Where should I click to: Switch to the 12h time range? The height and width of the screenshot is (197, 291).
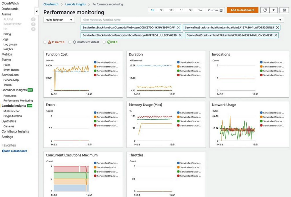pos(172,10)
